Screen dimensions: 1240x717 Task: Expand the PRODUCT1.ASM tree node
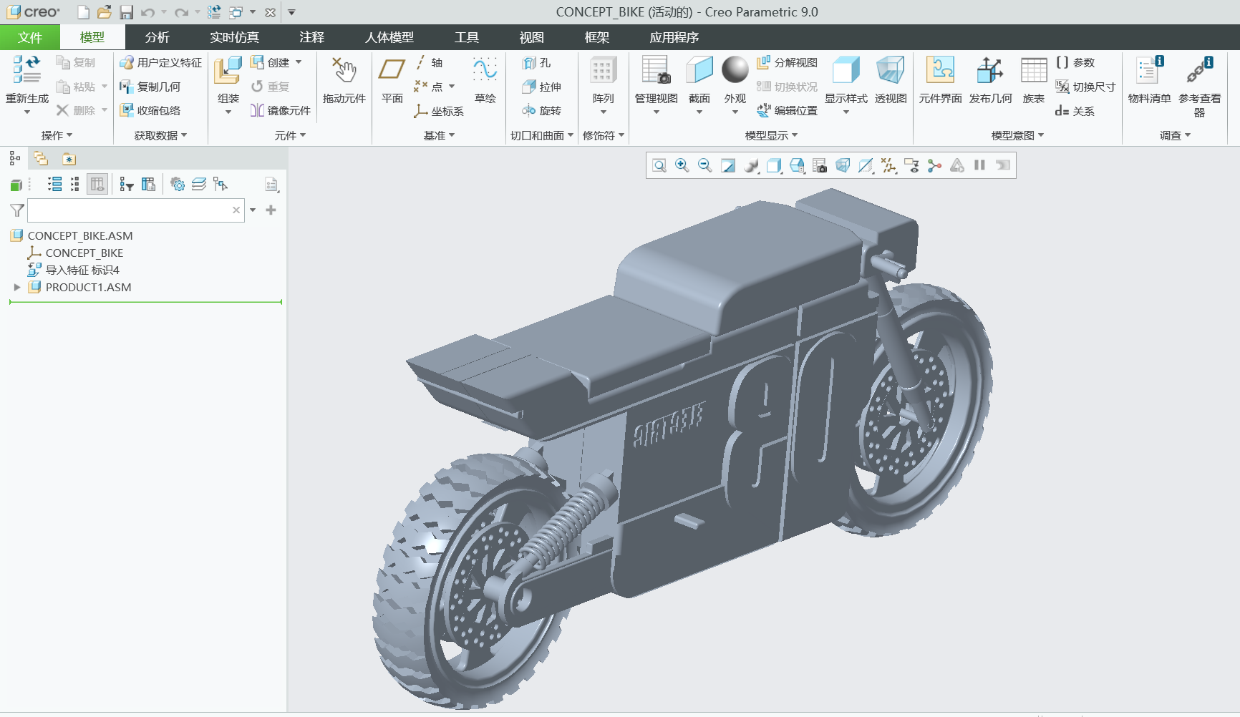click(x=17, y=287)
